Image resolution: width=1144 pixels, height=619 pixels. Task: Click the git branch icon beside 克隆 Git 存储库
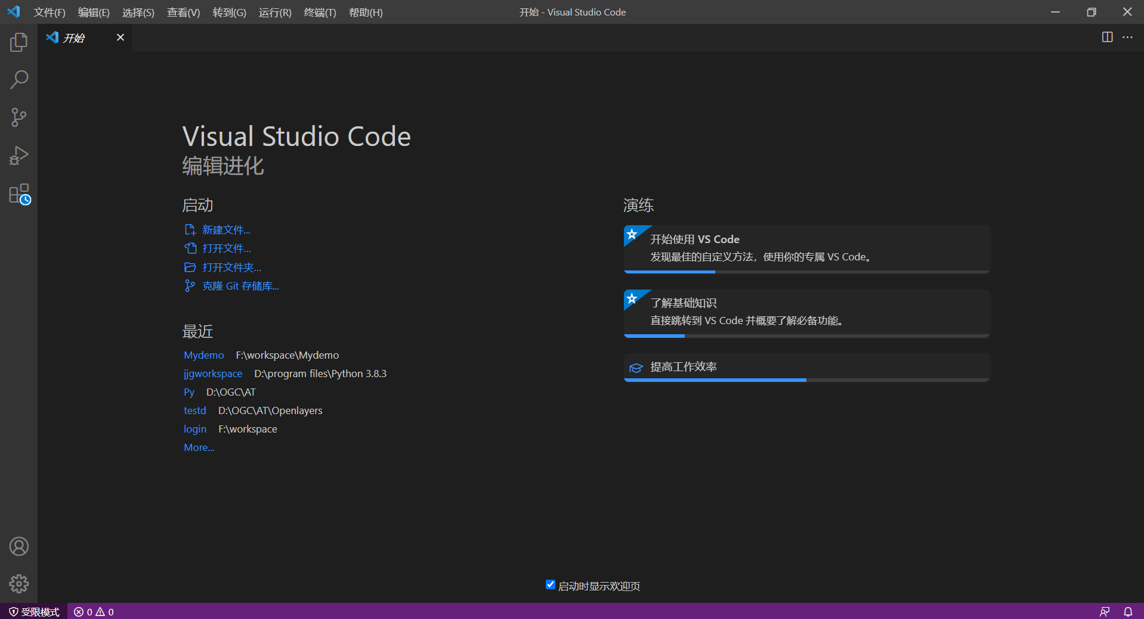coord(190,286)
